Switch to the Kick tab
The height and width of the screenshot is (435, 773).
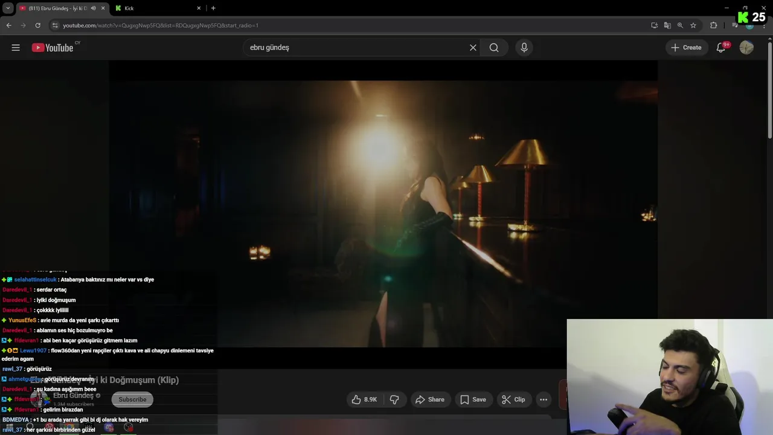(x=158, y=8)
